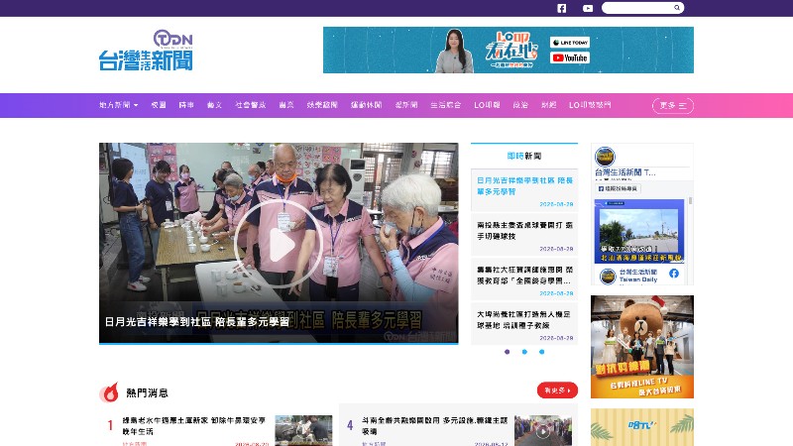Image resolution: width=793 pixels, height=446 pixels.
Task: Open the 社會警政 navigation item
Action: tap(251, 105)
